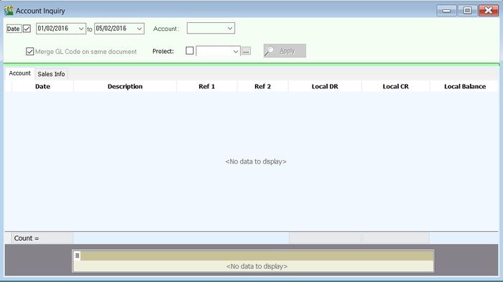Viewport: 503px width, 282px height.
Task: Sort by the Ref 2 column header
Action: pyautogui.click(x=263, y=86)
